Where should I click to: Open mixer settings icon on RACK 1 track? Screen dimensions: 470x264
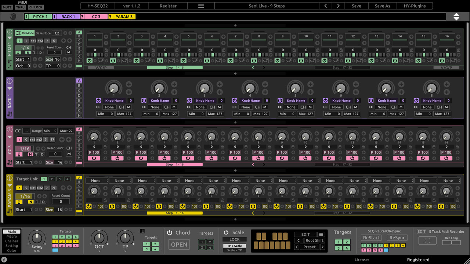click(x=10, y=114)
